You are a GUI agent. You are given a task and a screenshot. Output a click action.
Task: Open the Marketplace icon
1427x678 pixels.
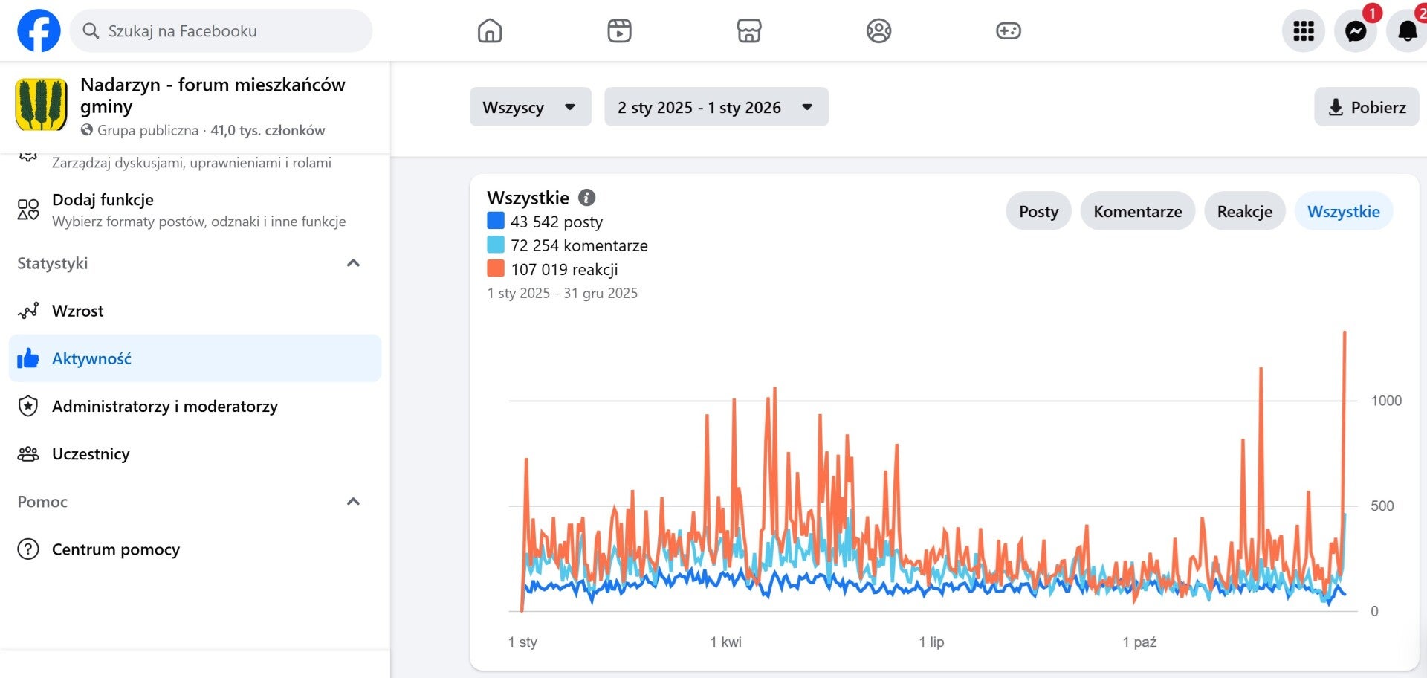click(748, 31)
